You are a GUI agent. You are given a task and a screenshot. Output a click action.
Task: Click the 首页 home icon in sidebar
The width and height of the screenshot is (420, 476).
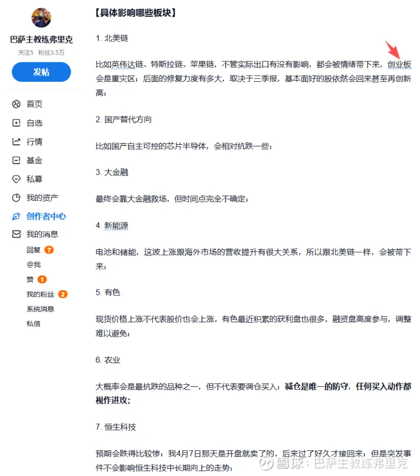(x=16, y=104)
